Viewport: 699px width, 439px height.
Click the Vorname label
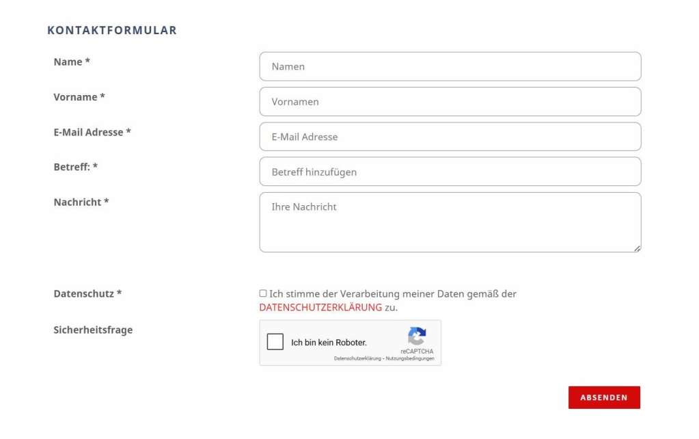79,96
